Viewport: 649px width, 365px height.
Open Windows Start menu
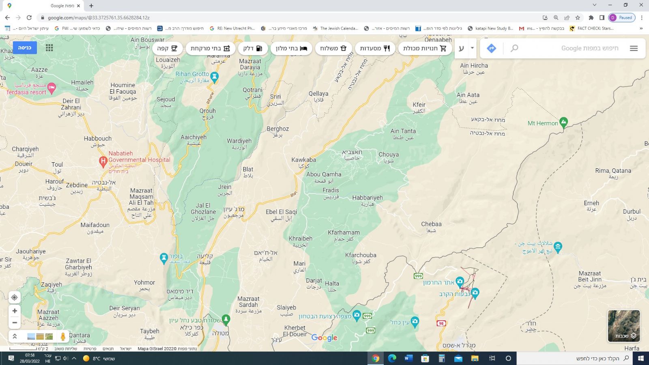click(x=641, y=358)
